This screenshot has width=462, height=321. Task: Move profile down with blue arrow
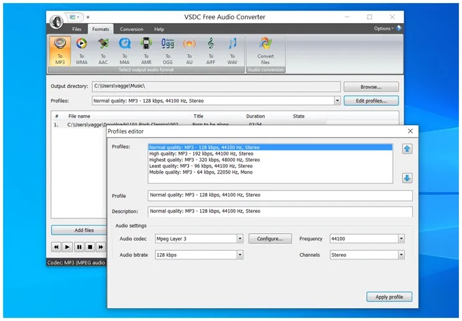point(407,178)
